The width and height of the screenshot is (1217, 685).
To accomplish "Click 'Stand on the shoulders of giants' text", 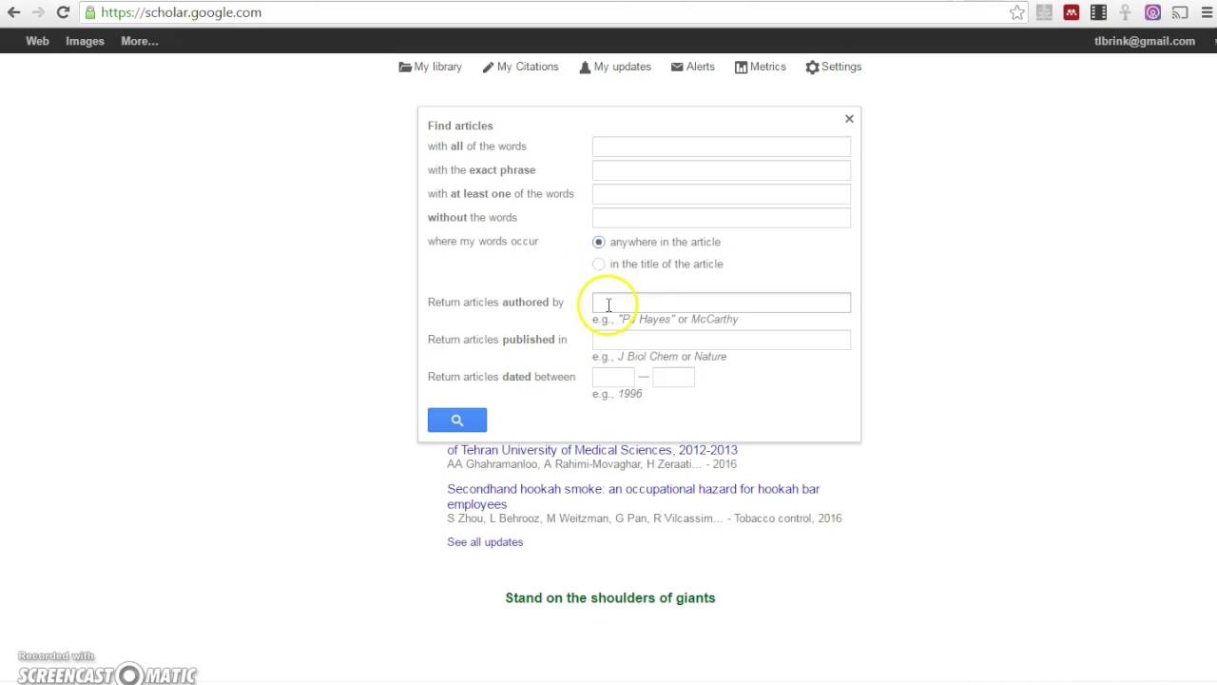I will [x=610, y=597].
